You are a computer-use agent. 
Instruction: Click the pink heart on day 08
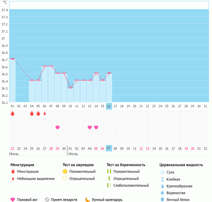click(58, 127)
